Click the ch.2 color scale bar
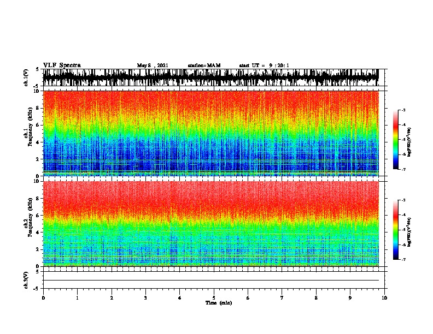 point(395,230)
